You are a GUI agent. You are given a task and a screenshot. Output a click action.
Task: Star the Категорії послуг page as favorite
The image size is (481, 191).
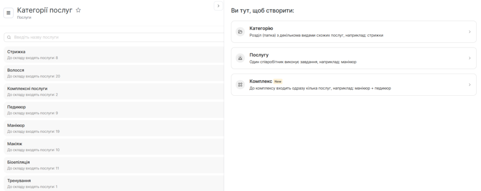[x=78, y=10]
